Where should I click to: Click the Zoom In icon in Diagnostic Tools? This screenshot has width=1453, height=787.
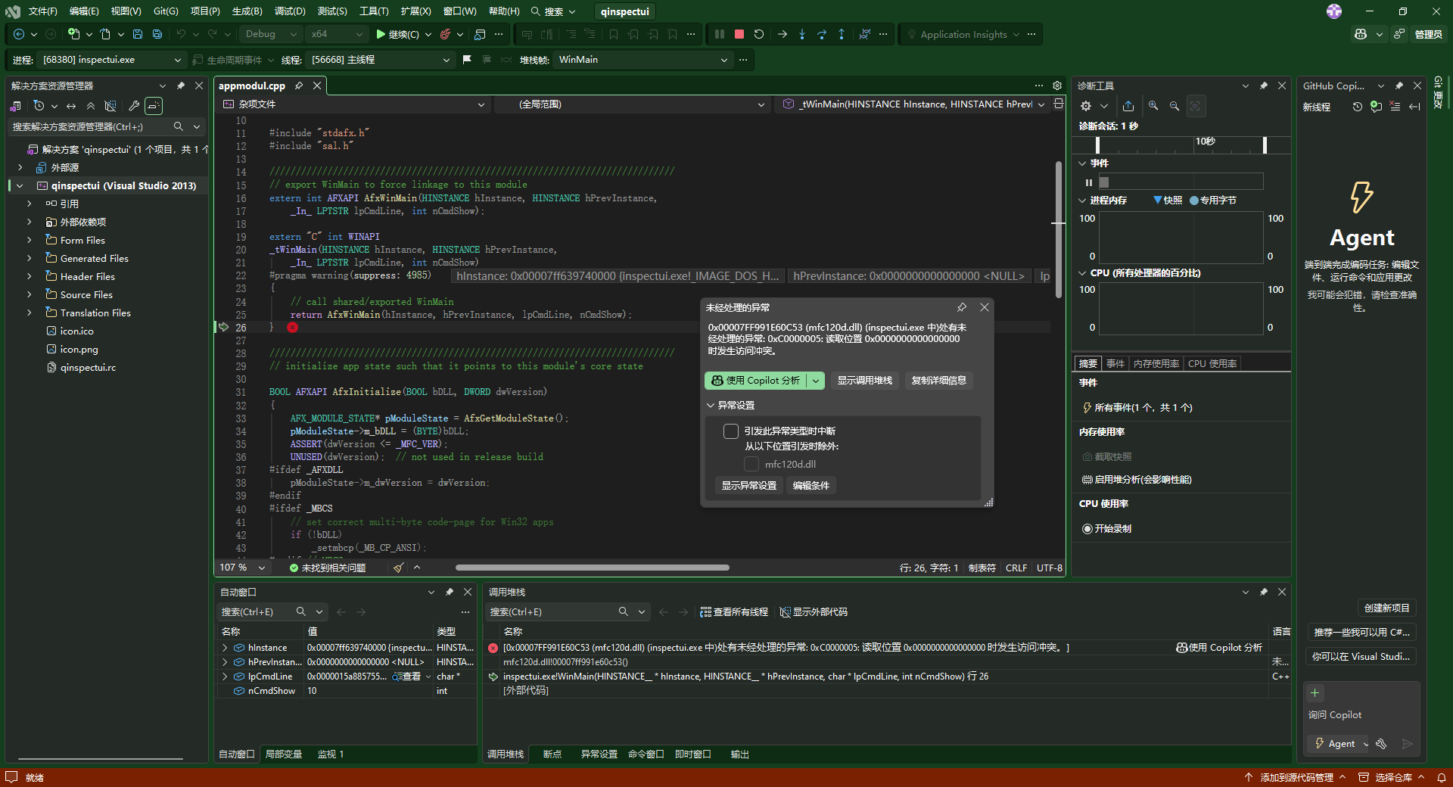1153,106
